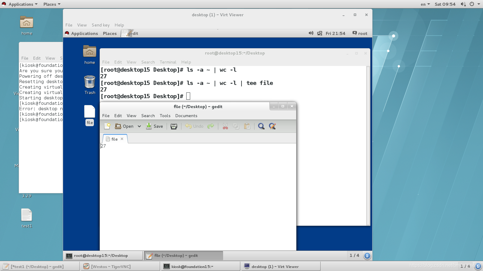Click the host clock Sat 09:54
Screen dimensions: 483x271
coord(445,4)
